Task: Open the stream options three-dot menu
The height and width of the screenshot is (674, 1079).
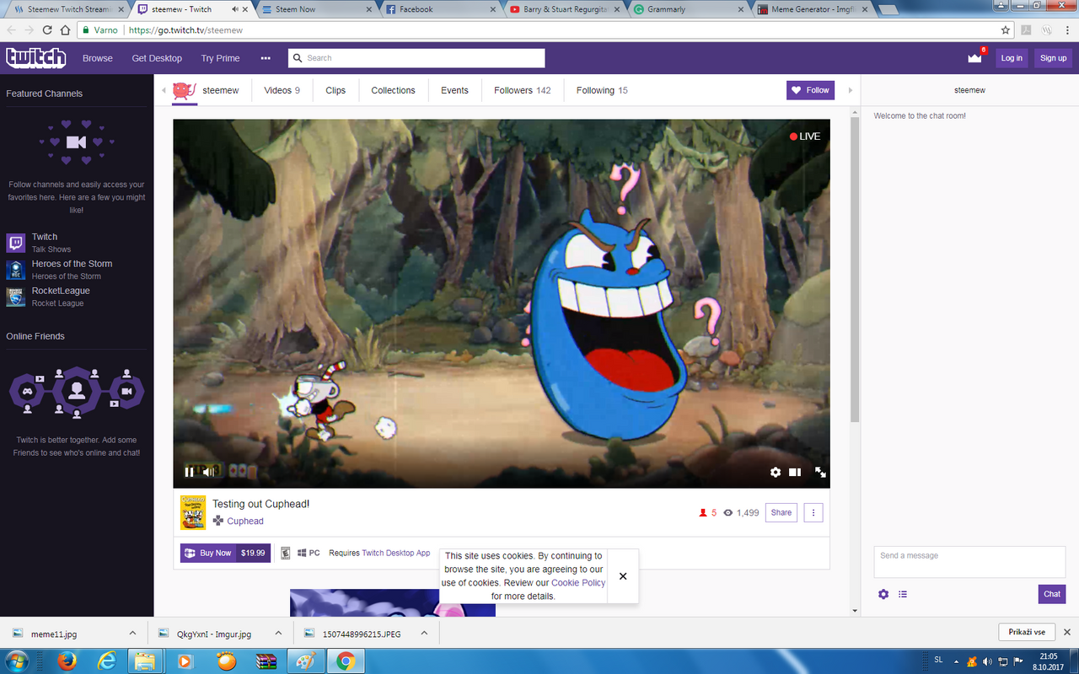Action: (x=813, y=512)
